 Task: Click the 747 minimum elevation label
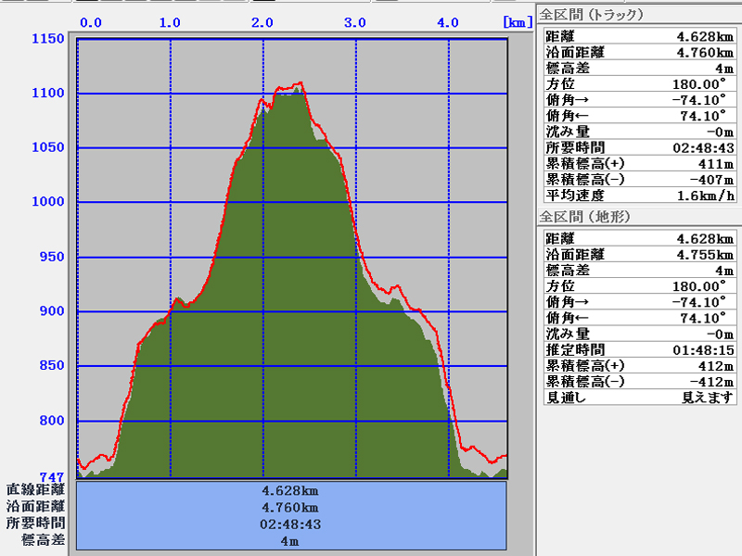point(51,477)
